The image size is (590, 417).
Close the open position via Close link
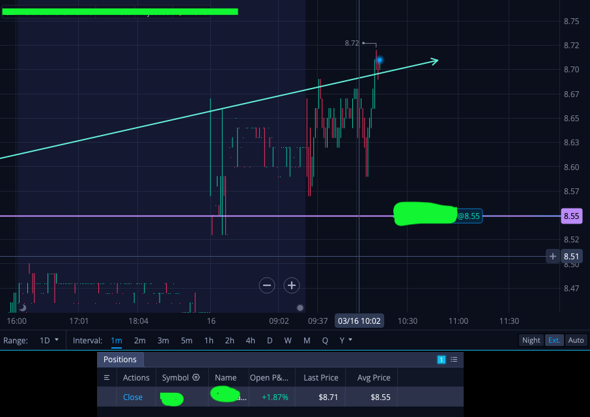pos(133,397)
